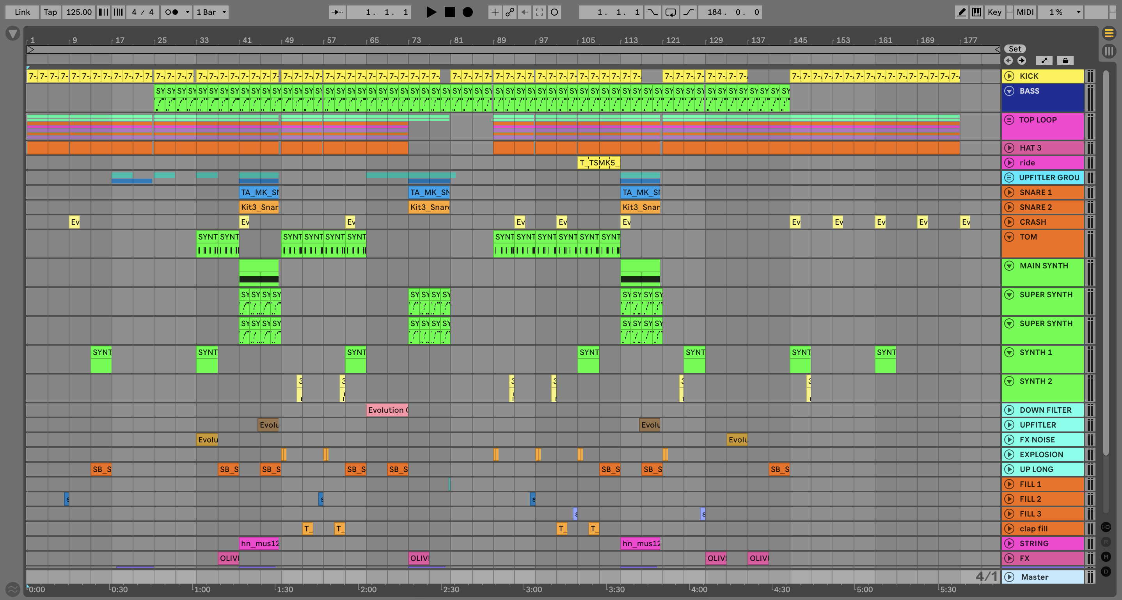Open the Key mapping mode
The image size is (1122, 600).
[994, 12]
